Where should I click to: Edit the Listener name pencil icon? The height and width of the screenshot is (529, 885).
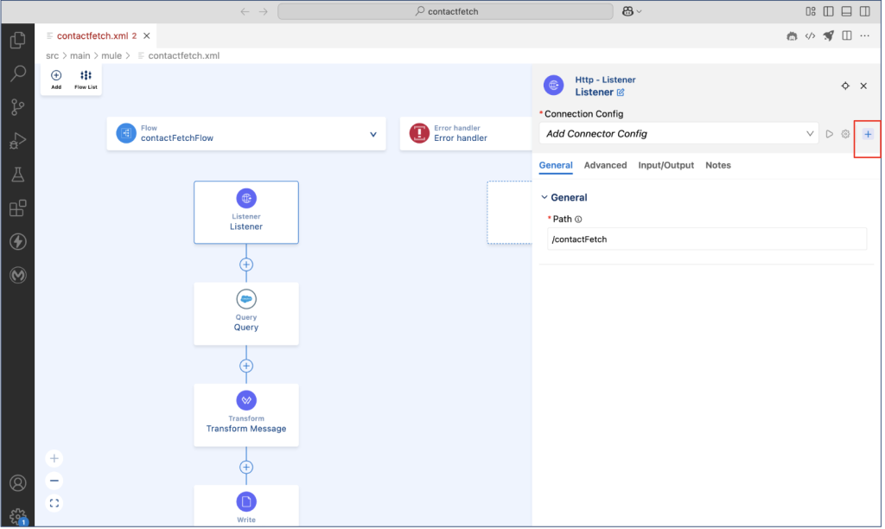(621, 92)
